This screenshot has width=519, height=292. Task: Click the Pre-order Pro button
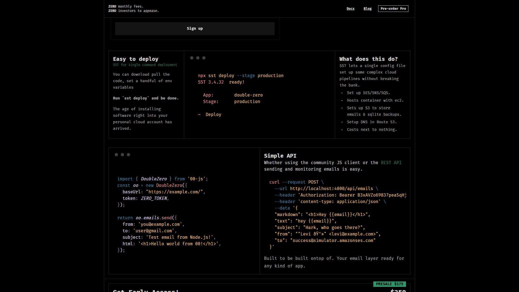[x=393, y=9]
